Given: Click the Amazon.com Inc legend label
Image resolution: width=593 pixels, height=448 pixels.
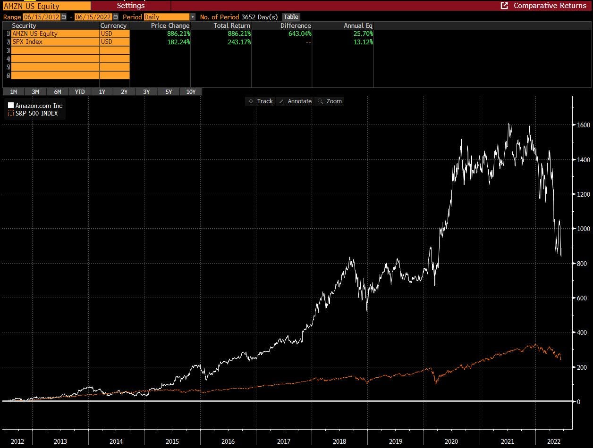Looking at the screenshot, I should 39,106.
